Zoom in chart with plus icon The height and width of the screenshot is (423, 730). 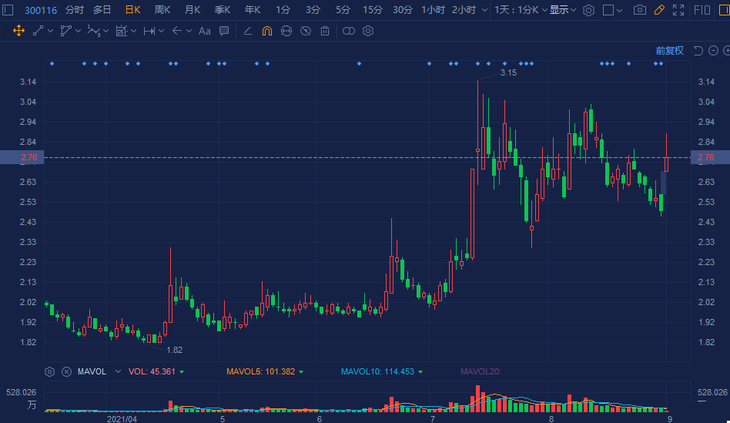(726, 50)
